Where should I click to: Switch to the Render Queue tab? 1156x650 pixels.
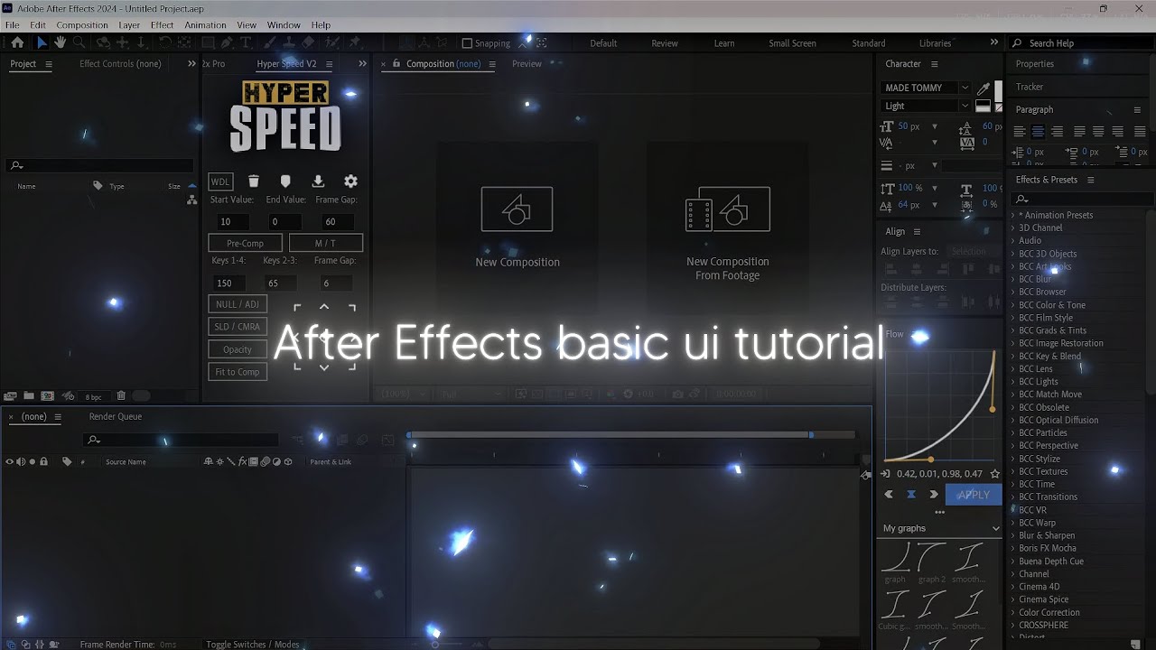point(116,417)
